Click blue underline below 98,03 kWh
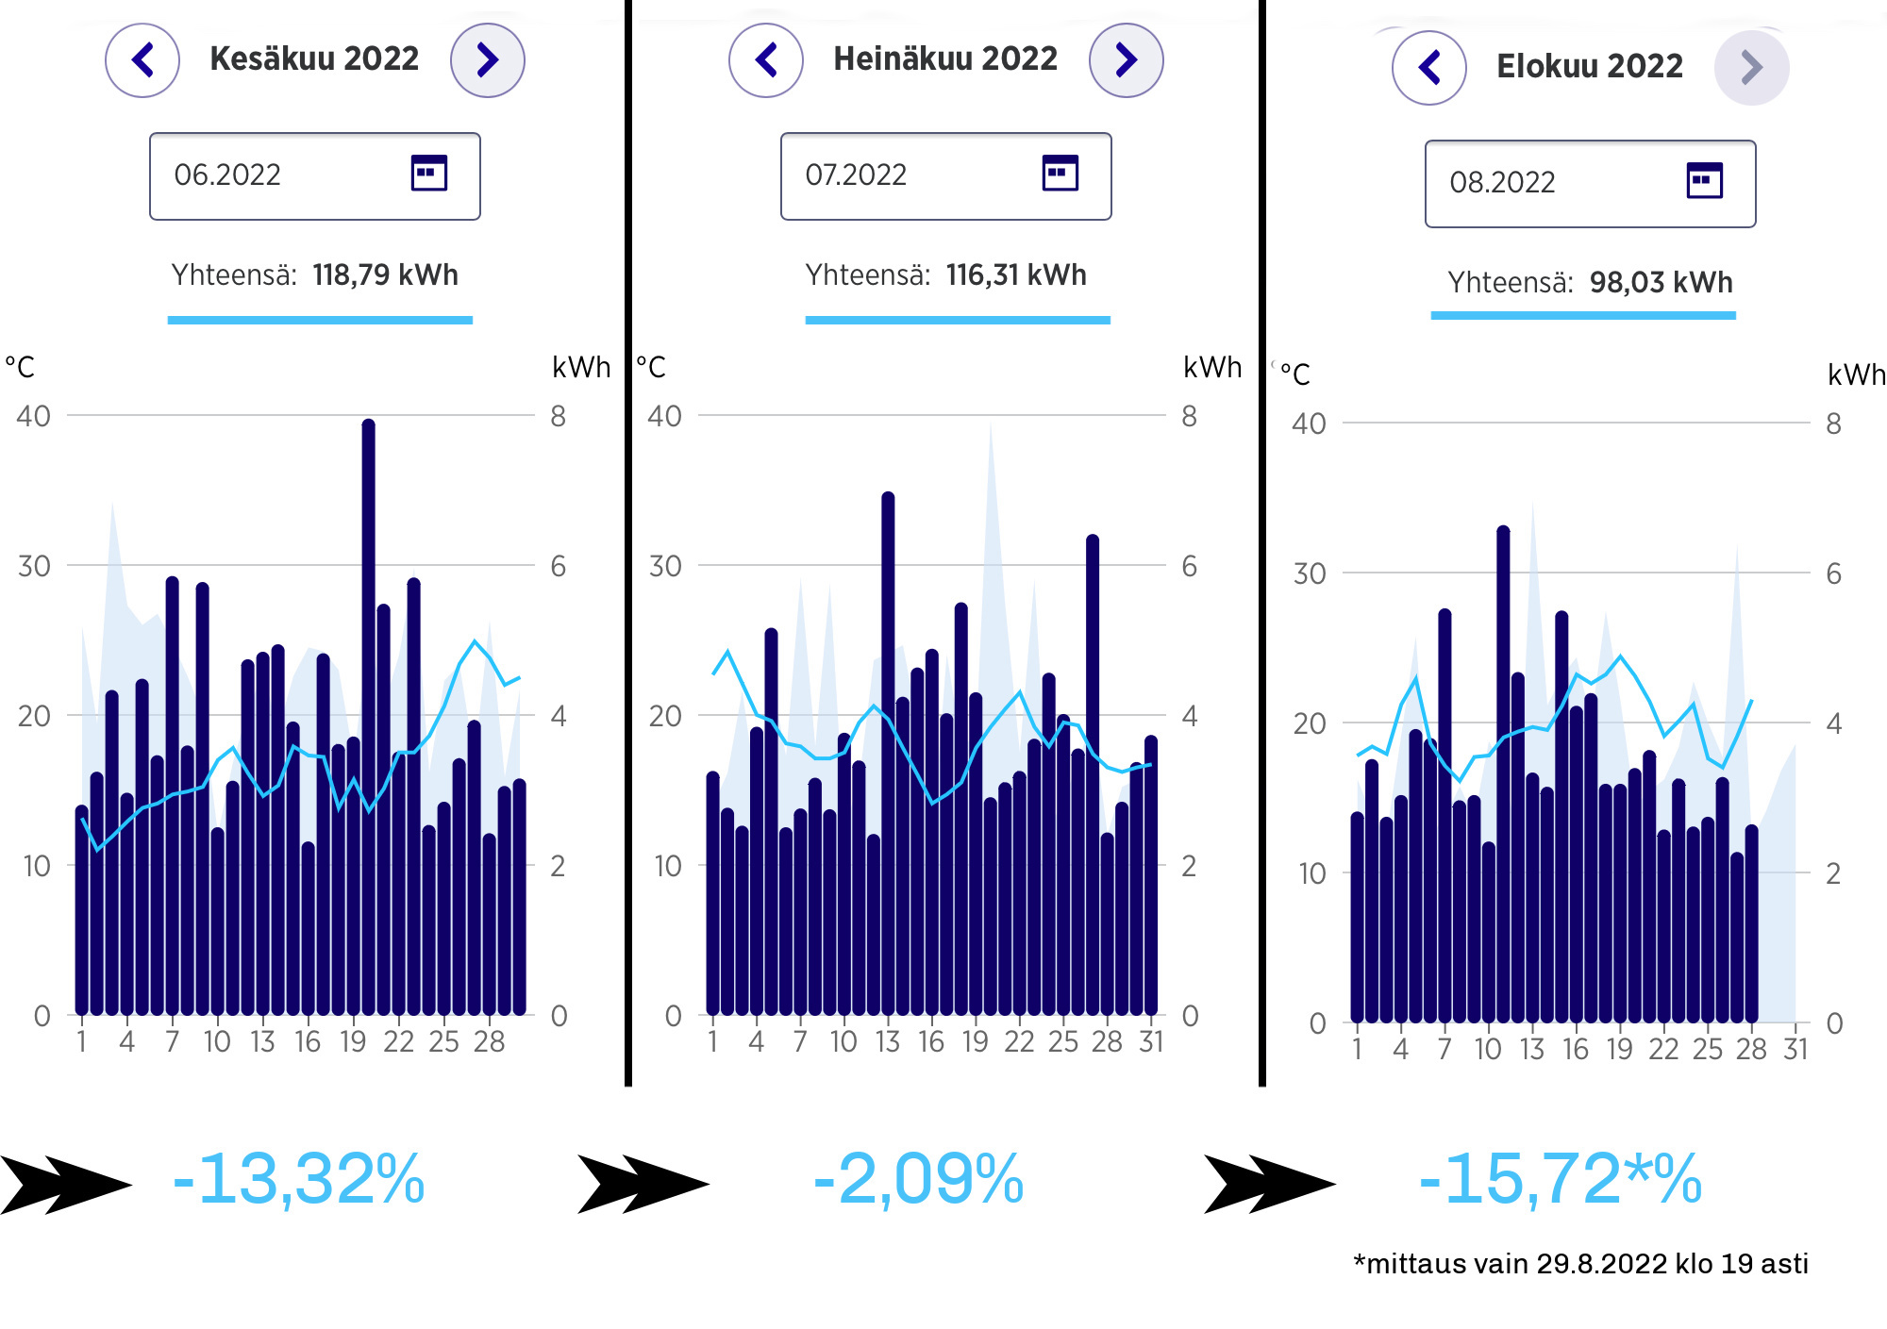The image size is (1887, 1329). pyautogui.click(x=1583, y=316)
